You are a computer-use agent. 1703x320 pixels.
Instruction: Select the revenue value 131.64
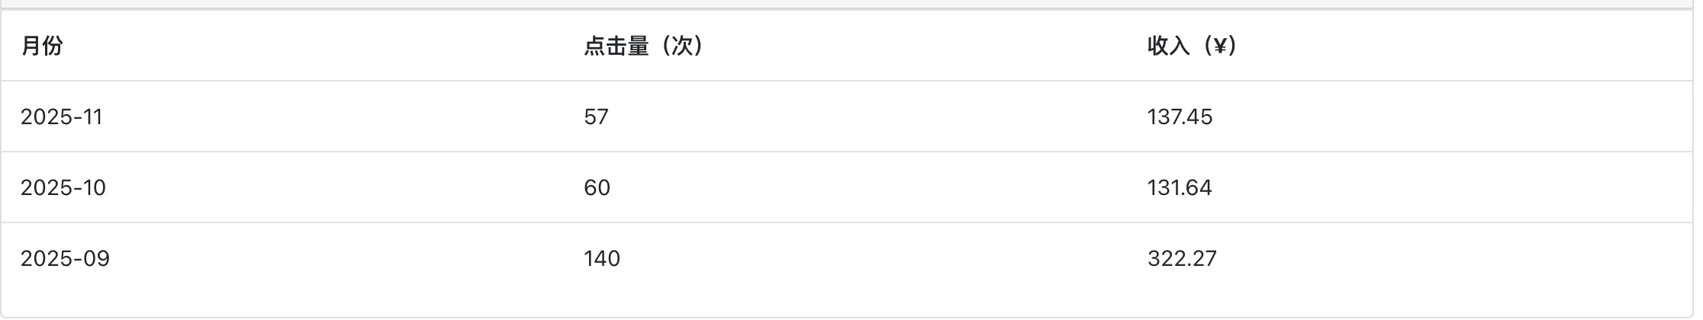coord(1180,188)
